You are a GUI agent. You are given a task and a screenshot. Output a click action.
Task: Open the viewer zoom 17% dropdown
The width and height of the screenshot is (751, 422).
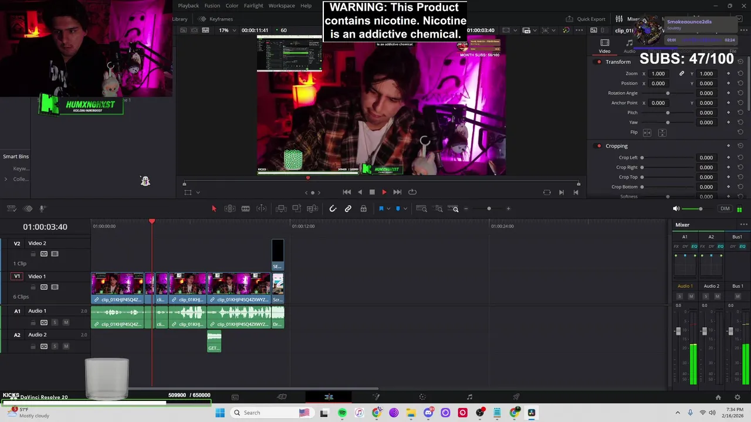click(x=226, y=30)
